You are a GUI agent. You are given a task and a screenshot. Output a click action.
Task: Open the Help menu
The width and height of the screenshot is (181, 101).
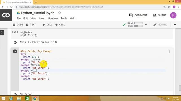[72, 19]
